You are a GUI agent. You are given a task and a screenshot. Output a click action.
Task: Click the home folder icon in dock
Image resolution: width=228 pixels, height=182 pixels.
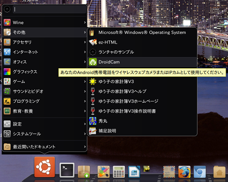[x=219, y=172]
